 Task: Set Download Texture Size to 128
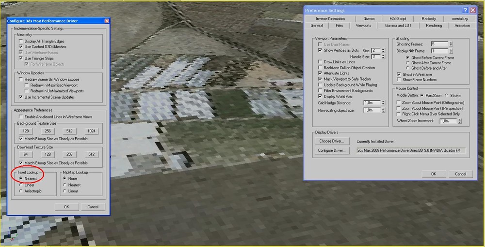point(48,155)
